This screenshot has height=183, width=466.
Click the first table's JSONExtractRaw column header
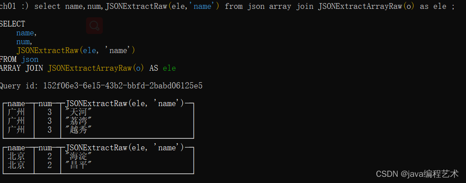(x=124, y=103)
